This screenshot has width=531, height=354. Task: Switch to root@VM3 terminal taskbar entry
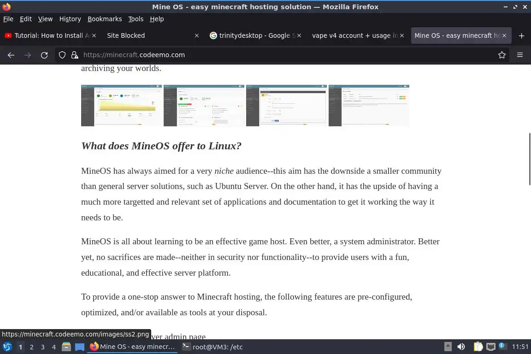coord(213,347)
